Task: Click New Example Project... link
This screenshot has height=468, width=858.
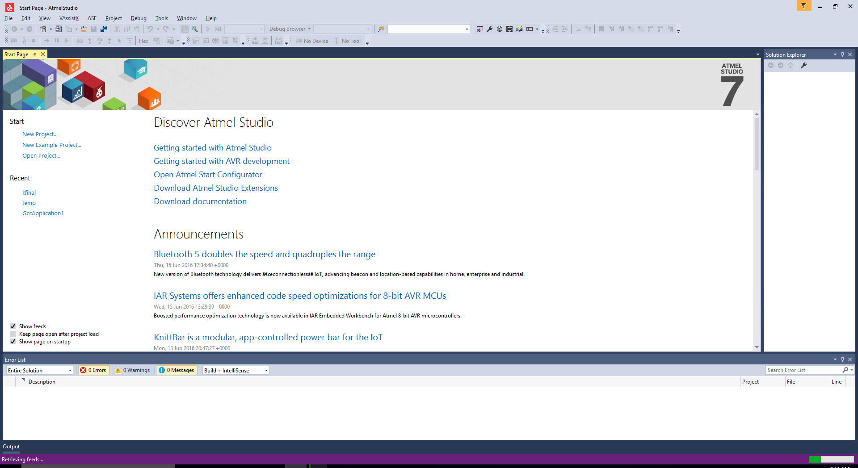Action: pyautogui.click(x=52, y=145)
